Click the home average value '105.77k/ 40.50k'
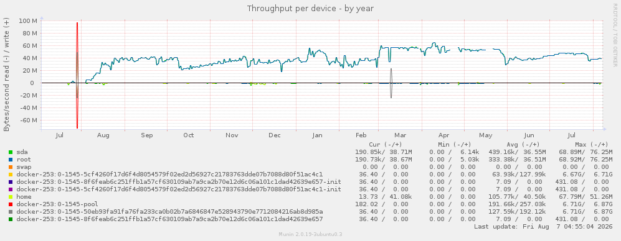621x241 pixels. (517, 196)
